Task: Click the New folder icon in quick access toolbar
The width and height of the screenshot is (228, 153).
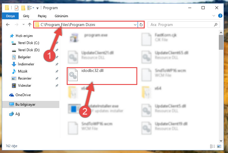Action: (23, 8)
